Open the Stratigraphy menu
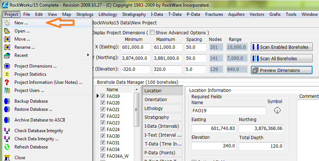Image resolution: width=319 pixels, height=161 pixels. pyautogui.click(x=134, y=14)
